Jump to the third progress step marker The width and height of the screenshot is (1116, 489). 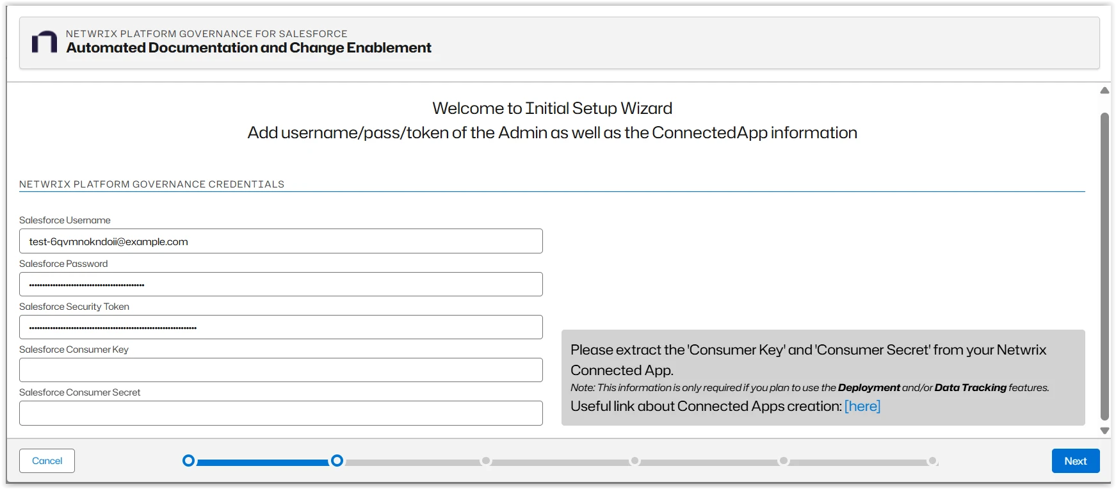coord(486,461)
